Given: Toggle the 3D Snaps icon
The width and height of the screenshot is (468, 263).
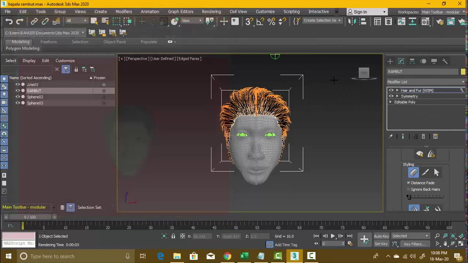Looking at the screenshot, I should point(249,21).
